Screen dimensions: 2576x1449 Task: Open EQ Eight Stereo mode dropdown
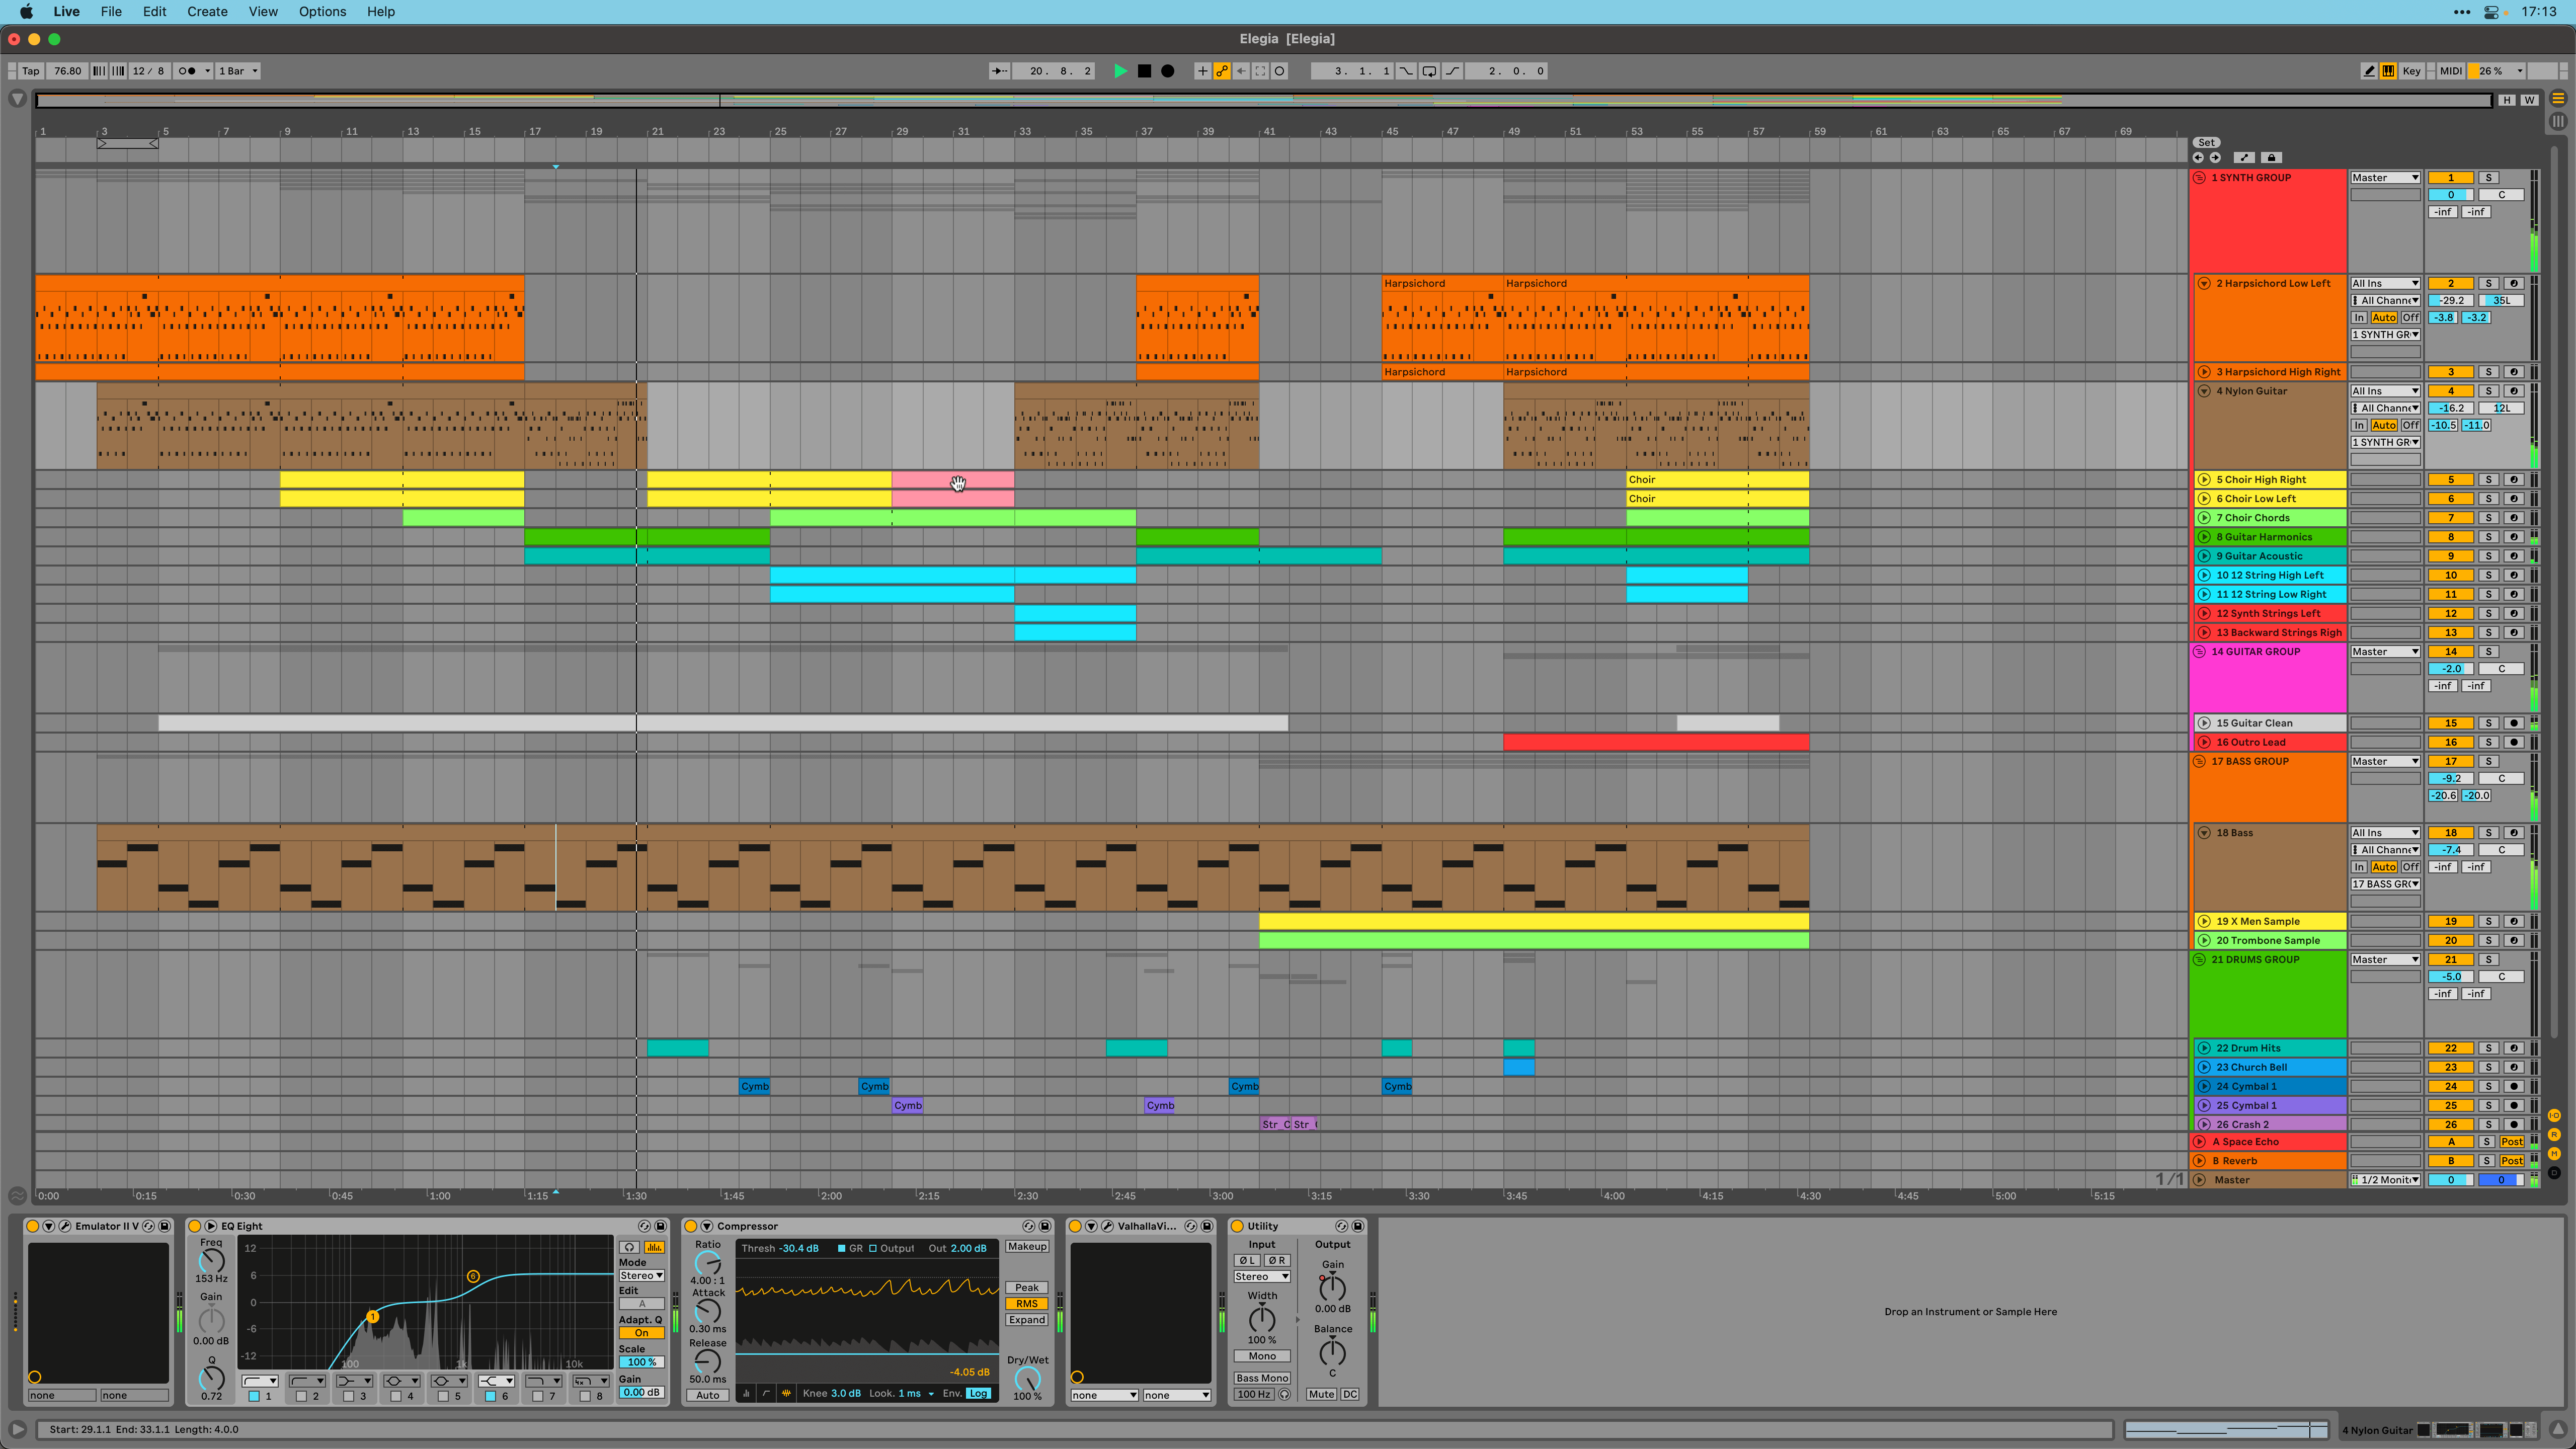tap(641, 1275)
